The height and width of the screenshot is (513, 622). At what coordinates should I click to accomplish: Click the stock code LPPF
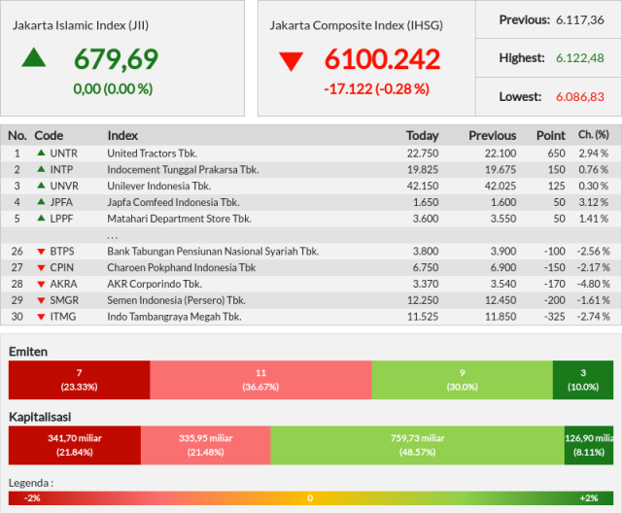(61, 218)
